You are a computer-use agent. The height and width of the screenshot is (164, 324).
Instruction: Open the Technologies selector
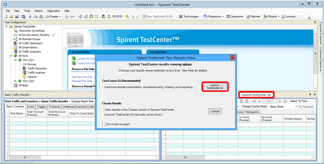[190, 17]
